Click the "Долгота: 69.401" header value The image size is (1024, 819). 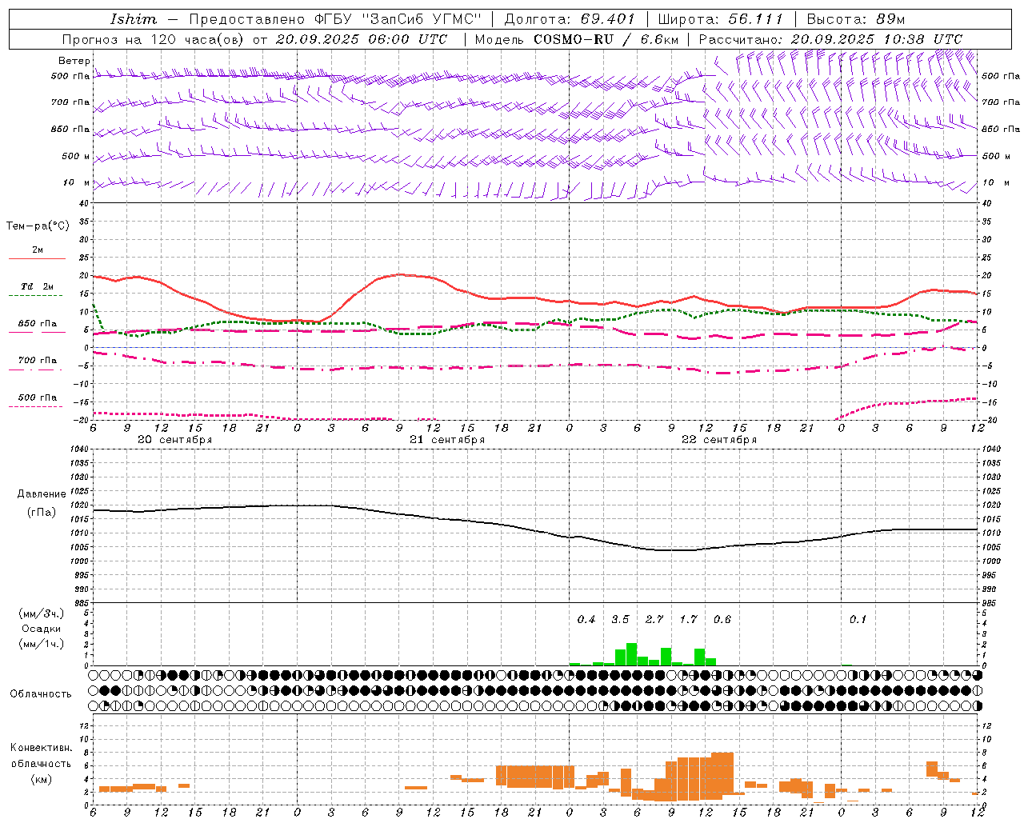[570, 19]
